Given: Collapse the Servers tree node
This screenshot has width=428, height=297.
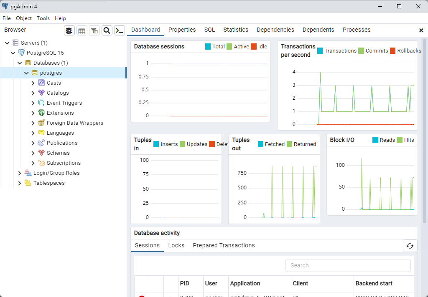Looking at the screenshot, I should tap(8, 43).
